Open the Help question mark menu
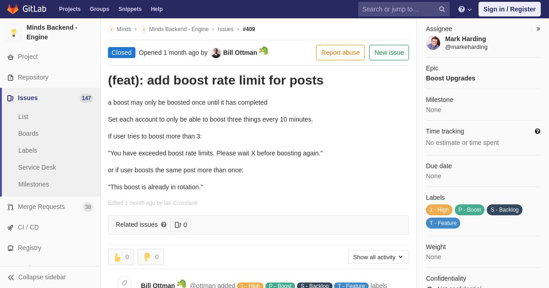This screenshot has height=288, width=549. (465, 9)
